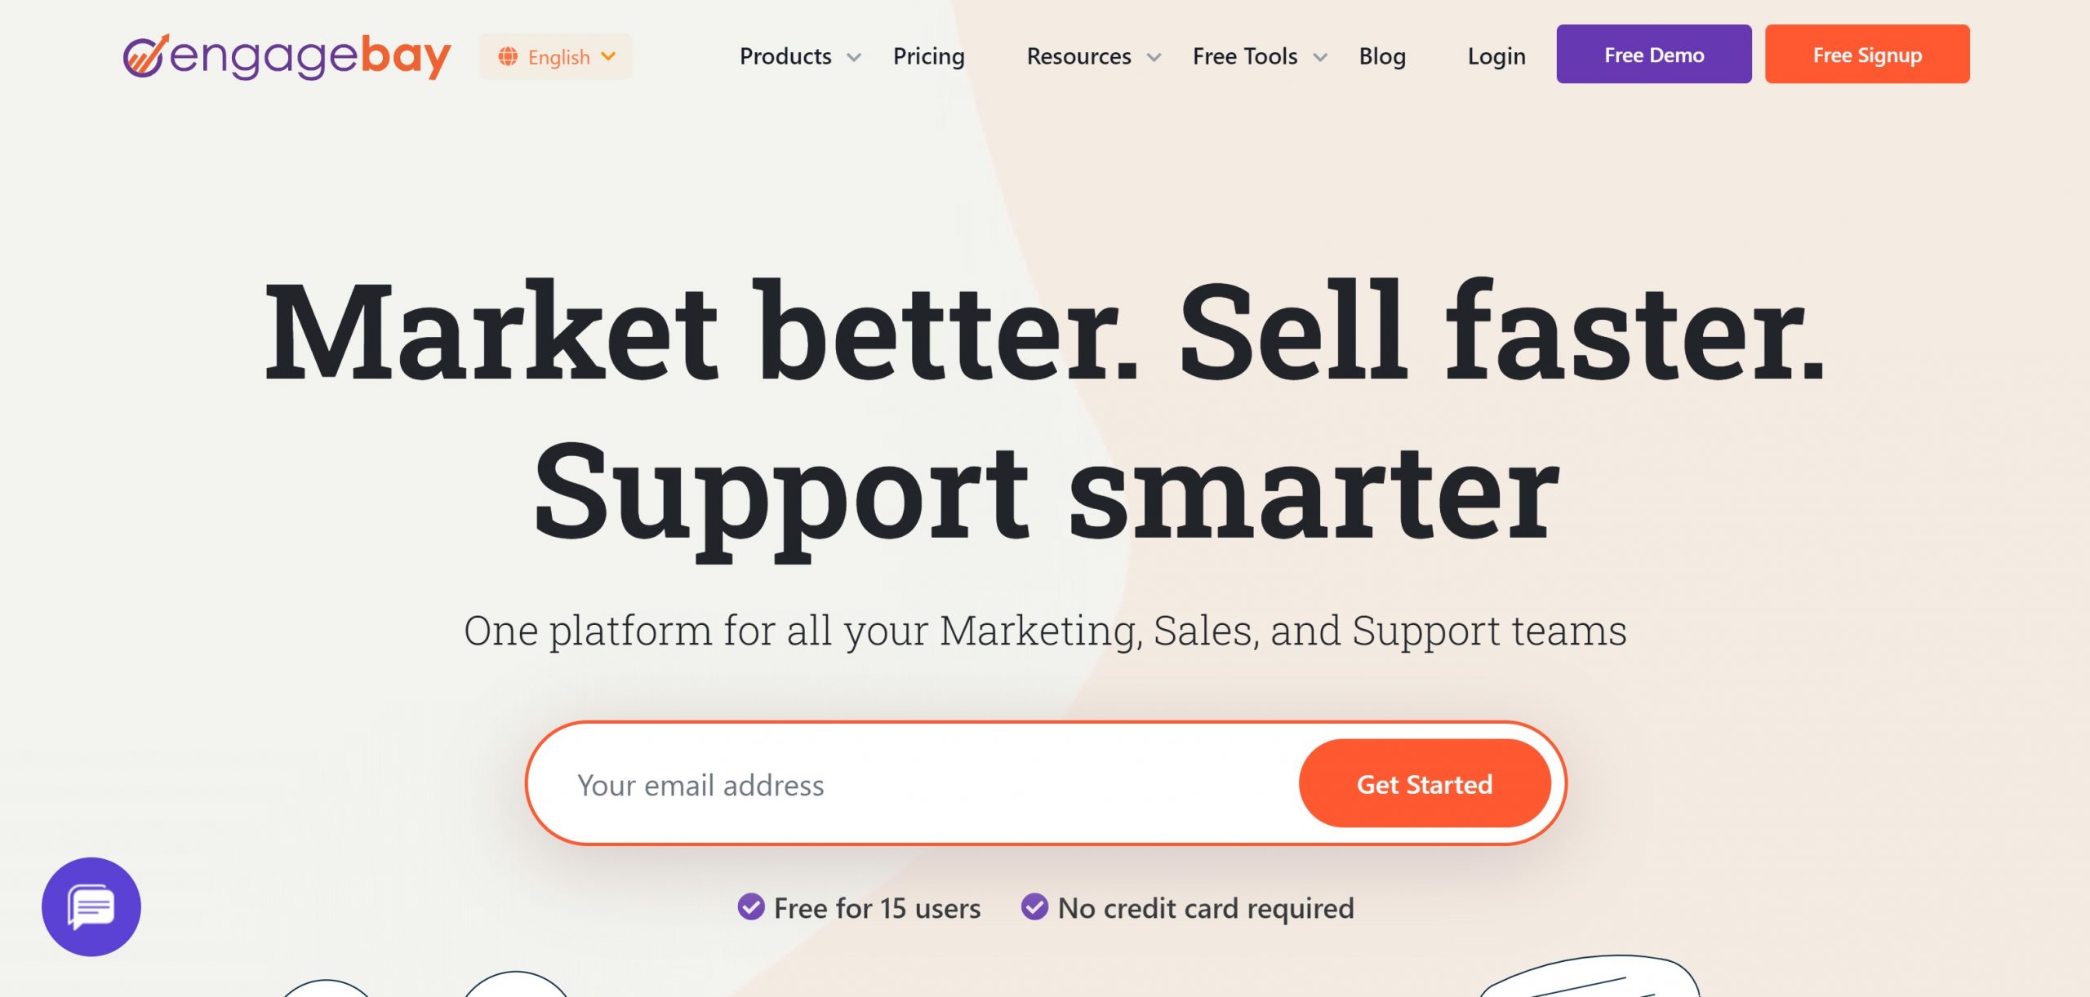The height and width of the screenshot is (997, 2090).
Task: Click the EngageBay logo
Action: coord(287,56)
